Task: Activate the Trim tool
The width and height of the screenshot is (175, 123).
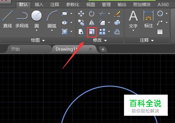Action: pos(102,14)
